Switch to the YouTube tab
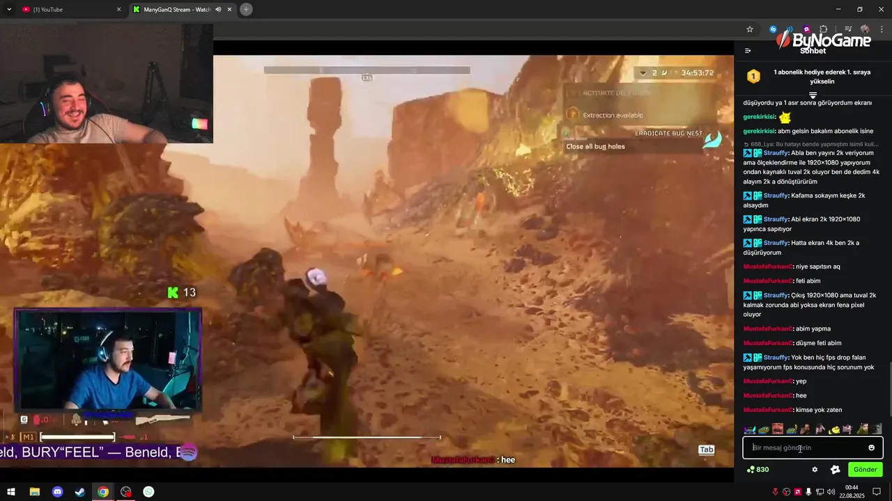This screenshot has height=501, width=892. click(71, 9)
